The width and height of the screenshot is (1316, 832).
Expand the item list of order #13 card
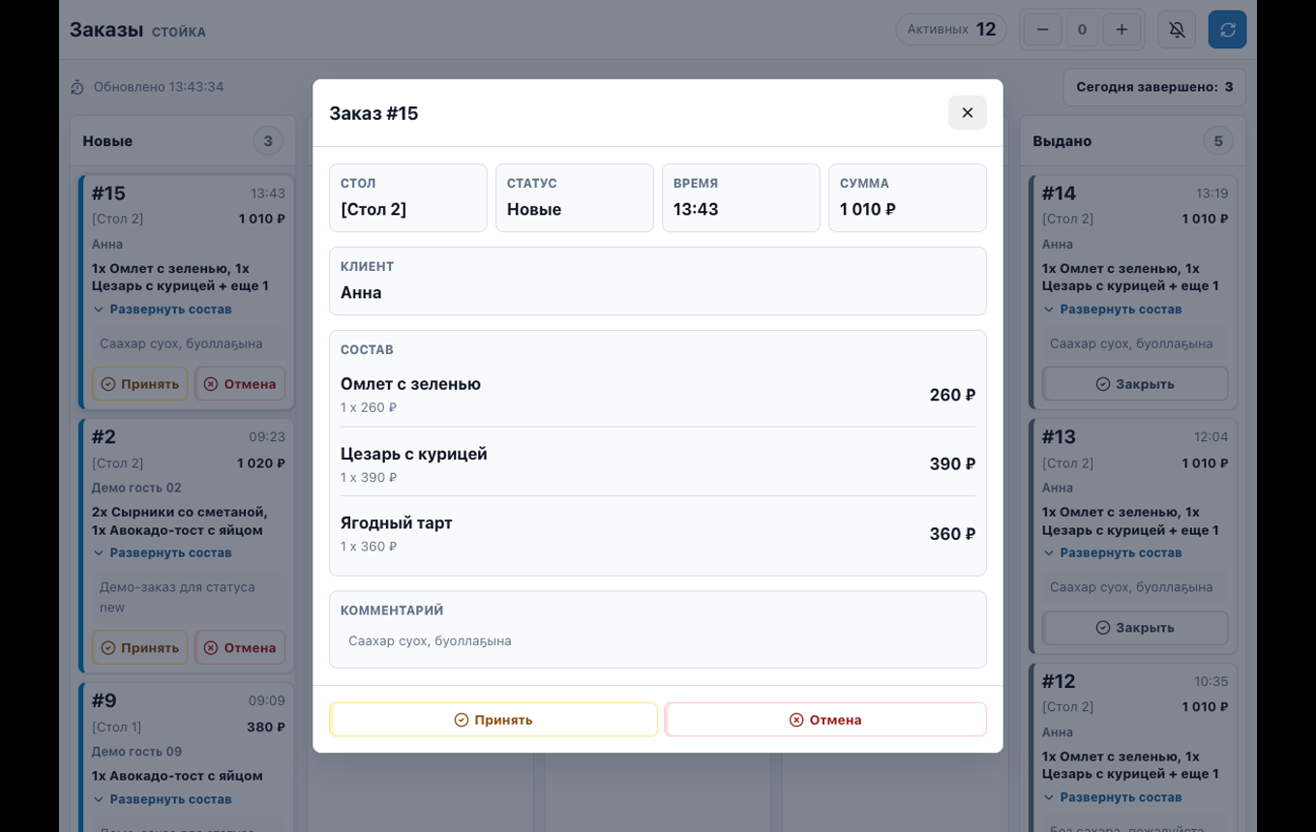(x=1113, y=553)
